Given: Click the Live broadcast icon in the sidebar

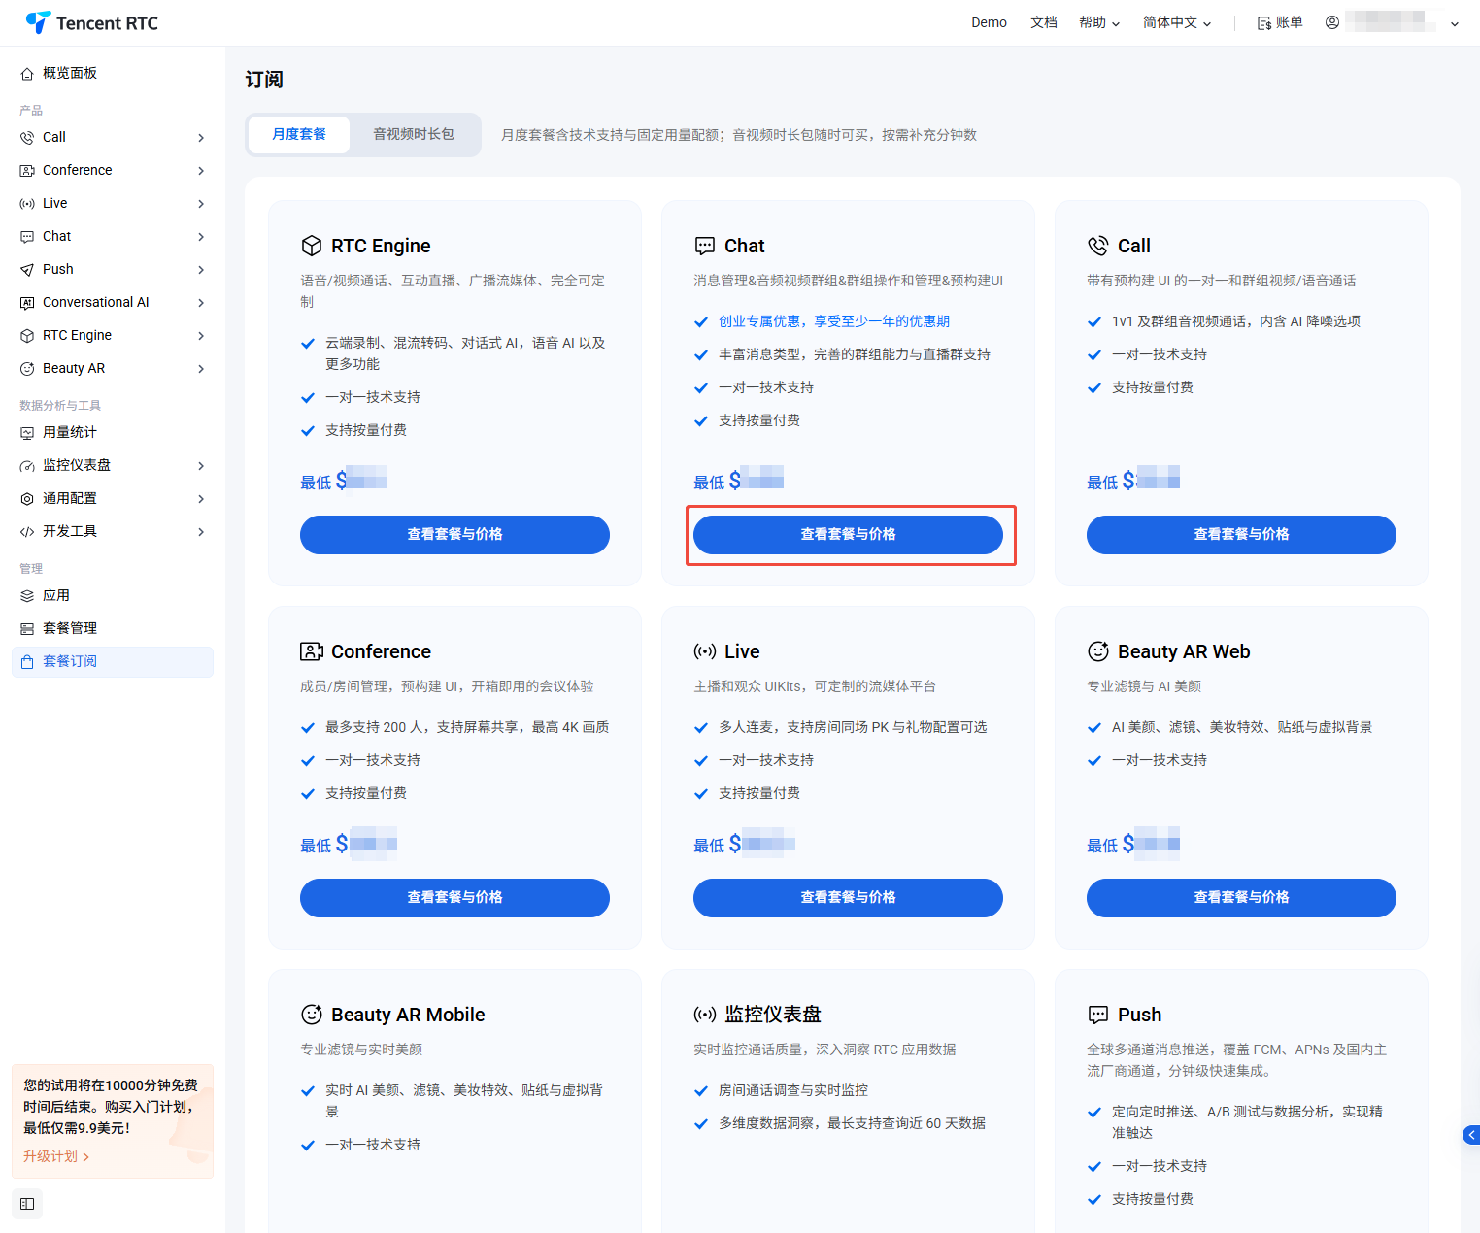Looking at the screenshot, I should pos(27,204).
